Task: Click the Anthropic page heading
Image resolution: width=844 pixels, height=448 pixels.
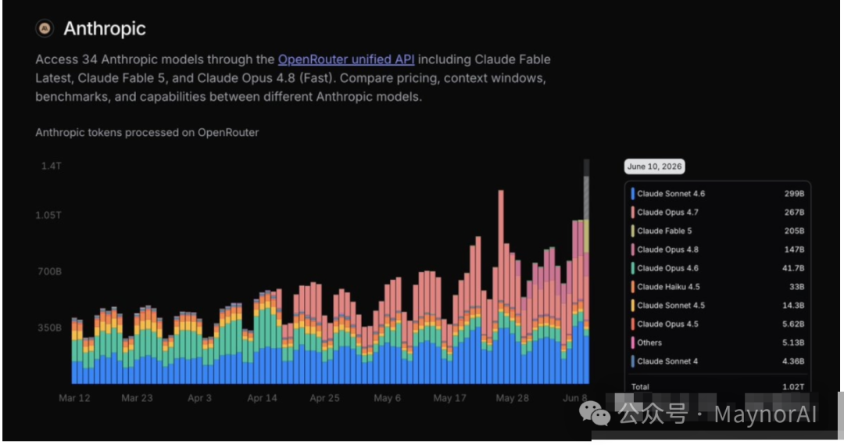Action: tap(105, 29)
